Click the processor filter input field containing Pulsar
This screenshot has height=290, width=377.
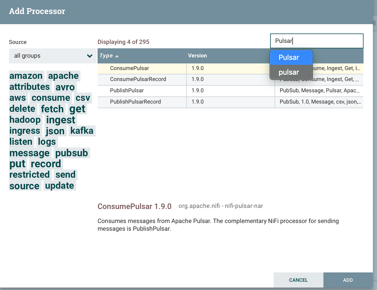(x=317, y=41)
